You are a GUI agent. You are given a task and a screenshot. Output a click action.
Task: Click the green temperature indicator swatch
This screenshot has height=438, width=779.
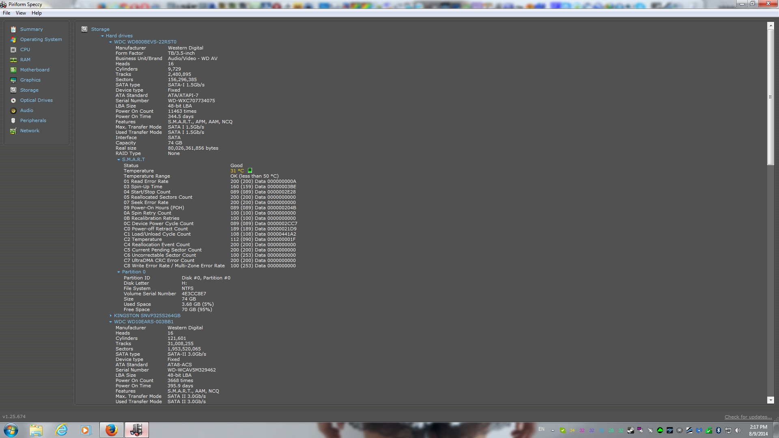pos(250,171)
